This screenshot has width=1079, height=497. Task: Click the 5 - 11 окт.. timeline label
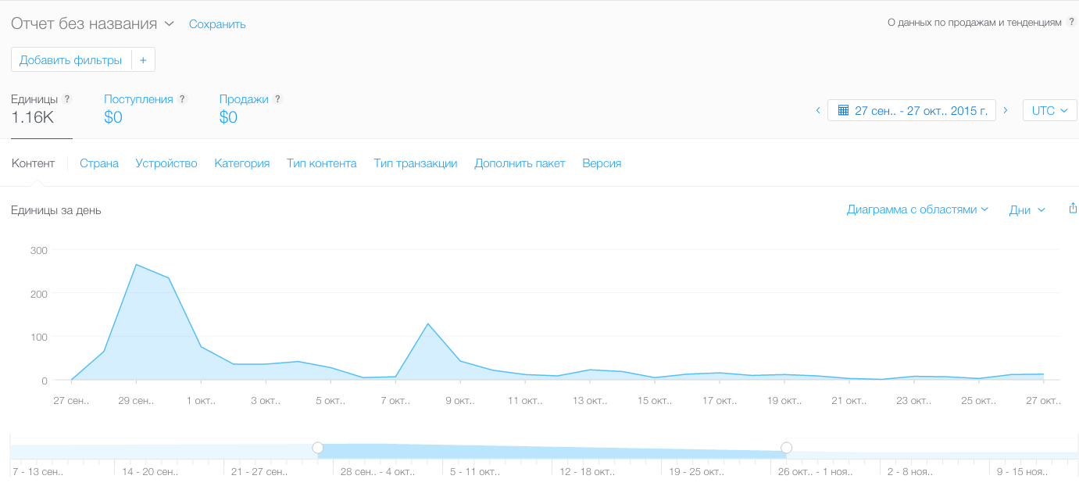[475, 472]
